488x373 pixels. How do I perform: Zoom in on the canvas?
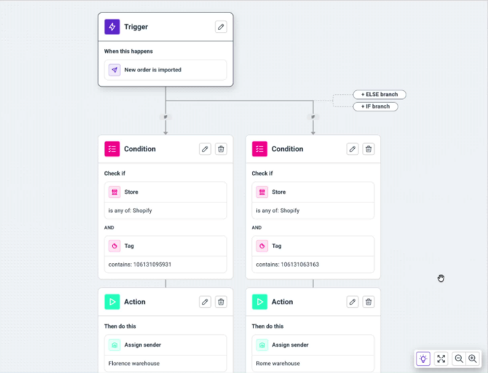[473, 358]
